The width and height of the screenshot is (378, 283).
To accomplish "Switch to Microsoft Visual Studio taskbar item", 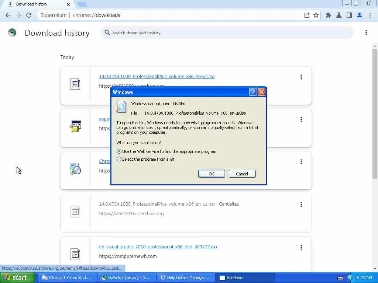I will point(68,278).
